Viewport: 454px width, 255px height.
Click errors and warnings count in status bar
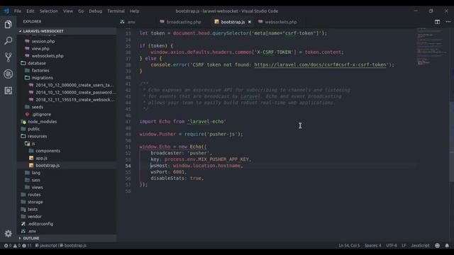(x=17, y=246)
